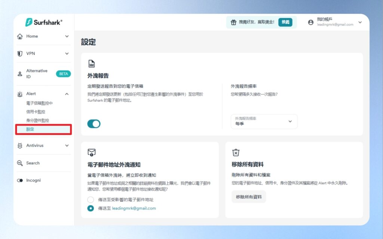Click the 您希望隔多久接收一次報告? text

click(x=254, y=94)
